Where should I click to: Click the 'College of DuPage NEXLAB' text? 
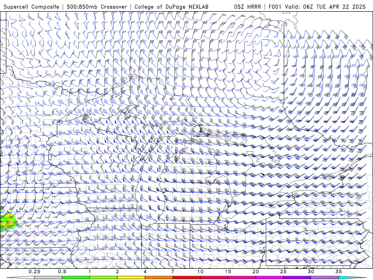(171, 7)
